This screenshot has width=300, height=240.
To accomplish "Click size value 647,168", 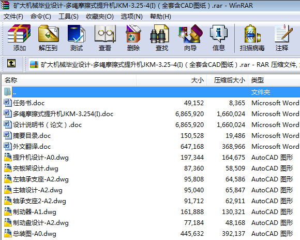I will coord(192,147).
